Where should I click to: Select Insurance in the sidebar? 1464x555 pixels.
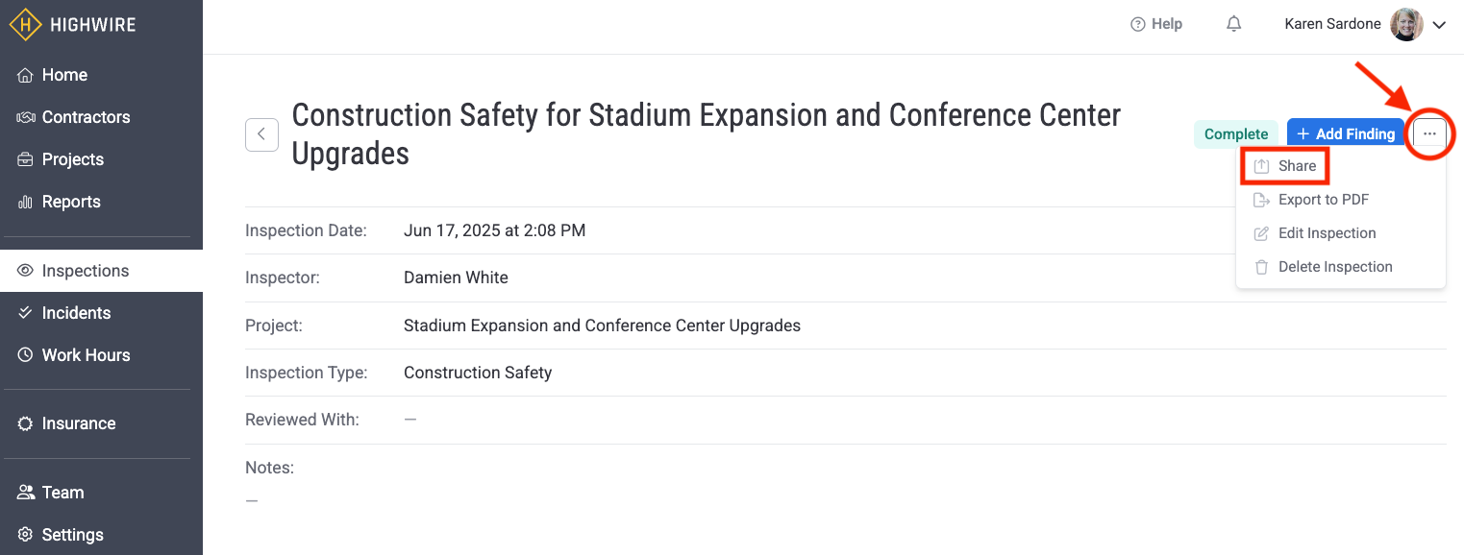(78, 423)
